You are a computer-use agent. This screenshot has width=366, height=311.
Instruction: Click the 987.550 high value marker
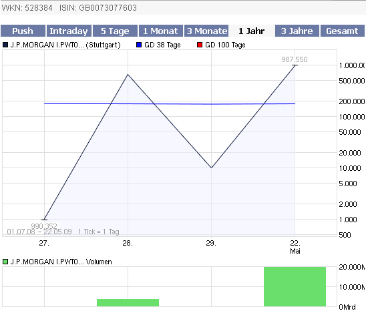point(295,59)
